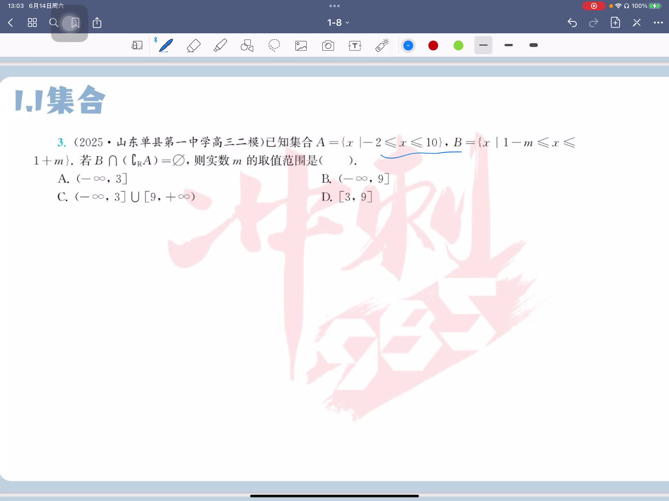Viewport: 669px width, 501px height.
Task: Select the Pen tool
Action: (x=166, y=46)
